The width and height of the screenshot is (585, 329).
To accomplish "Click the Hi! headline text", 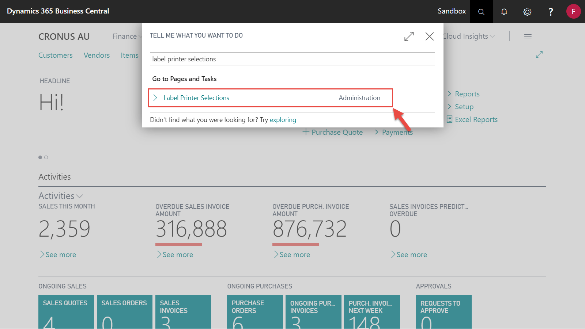I will [52, 102].
